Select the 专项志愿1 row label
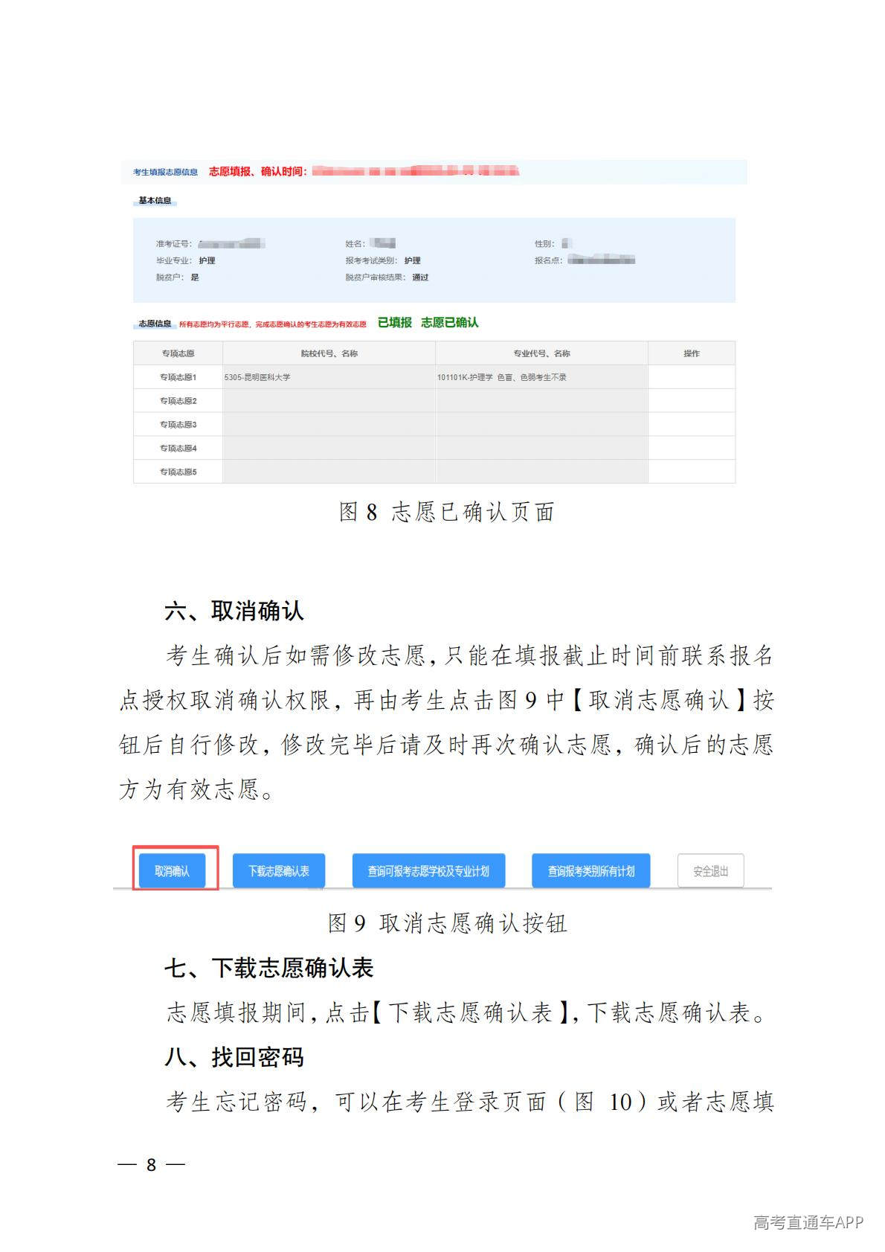This screenshot has width=885, height=1252. [178, 377]
